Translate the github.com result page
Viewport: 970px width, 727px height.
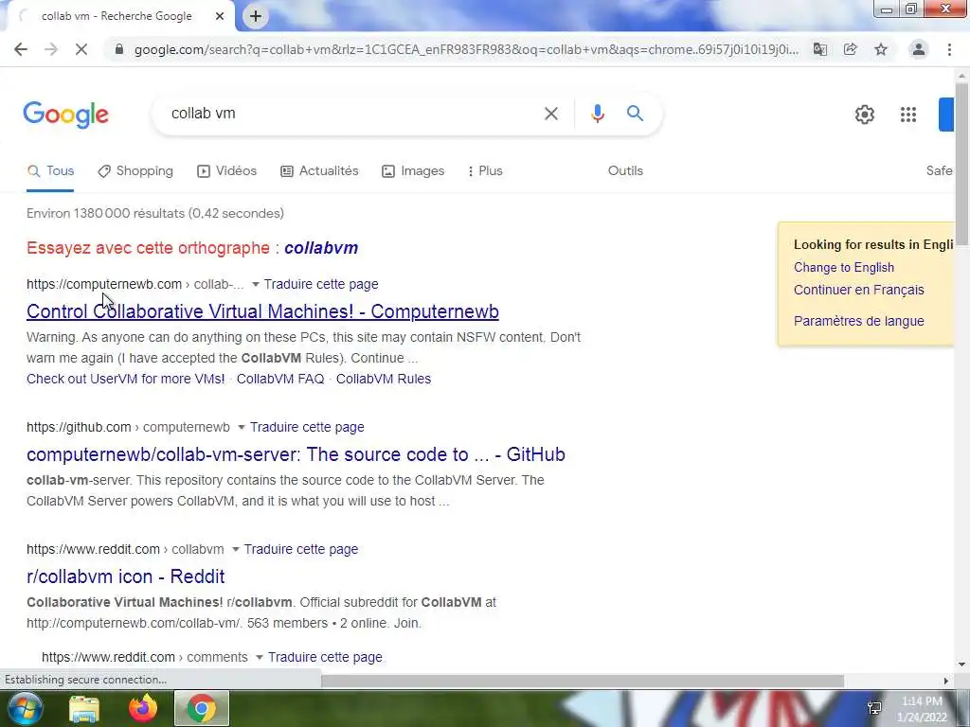coord(307,427)
